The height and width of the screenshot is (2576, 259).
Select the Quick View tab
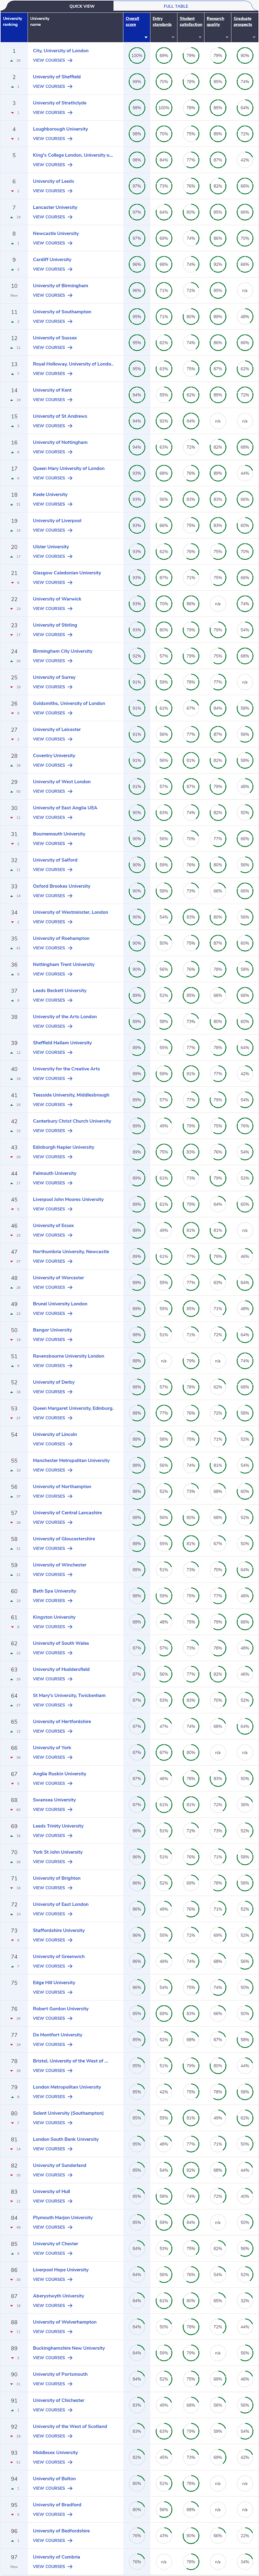pos(82,6)
